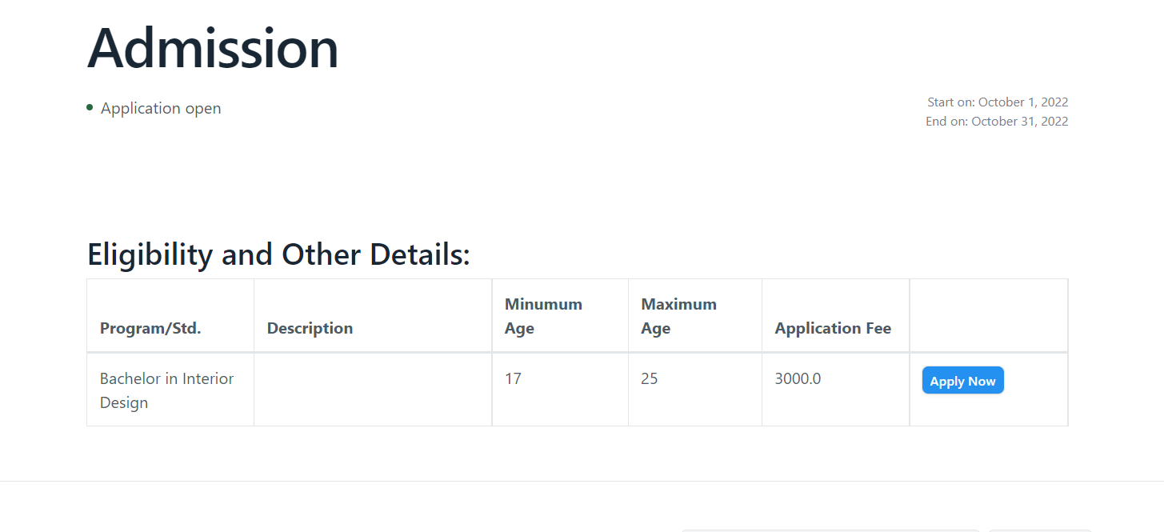
Task: Select the Program/Std. column header
Action: tap(150, 328)
